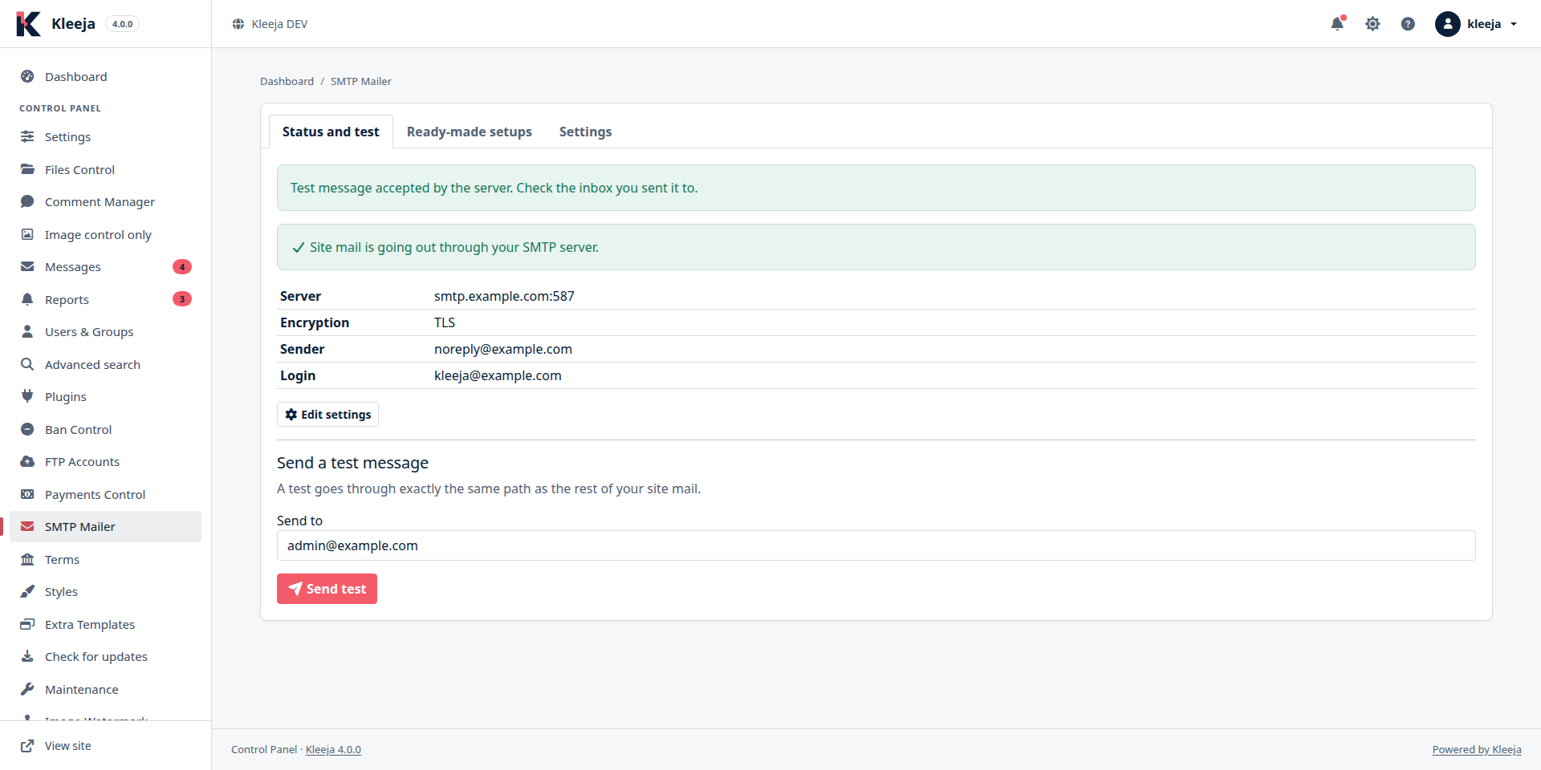
Task: Switch to the Status and test tab
Action: click(x=331, y=132)
